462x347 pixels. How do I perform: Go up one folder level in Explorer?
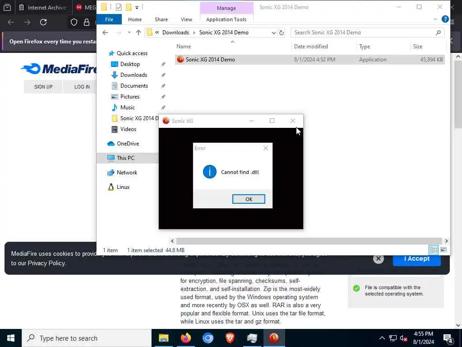[x=138, y=33]
